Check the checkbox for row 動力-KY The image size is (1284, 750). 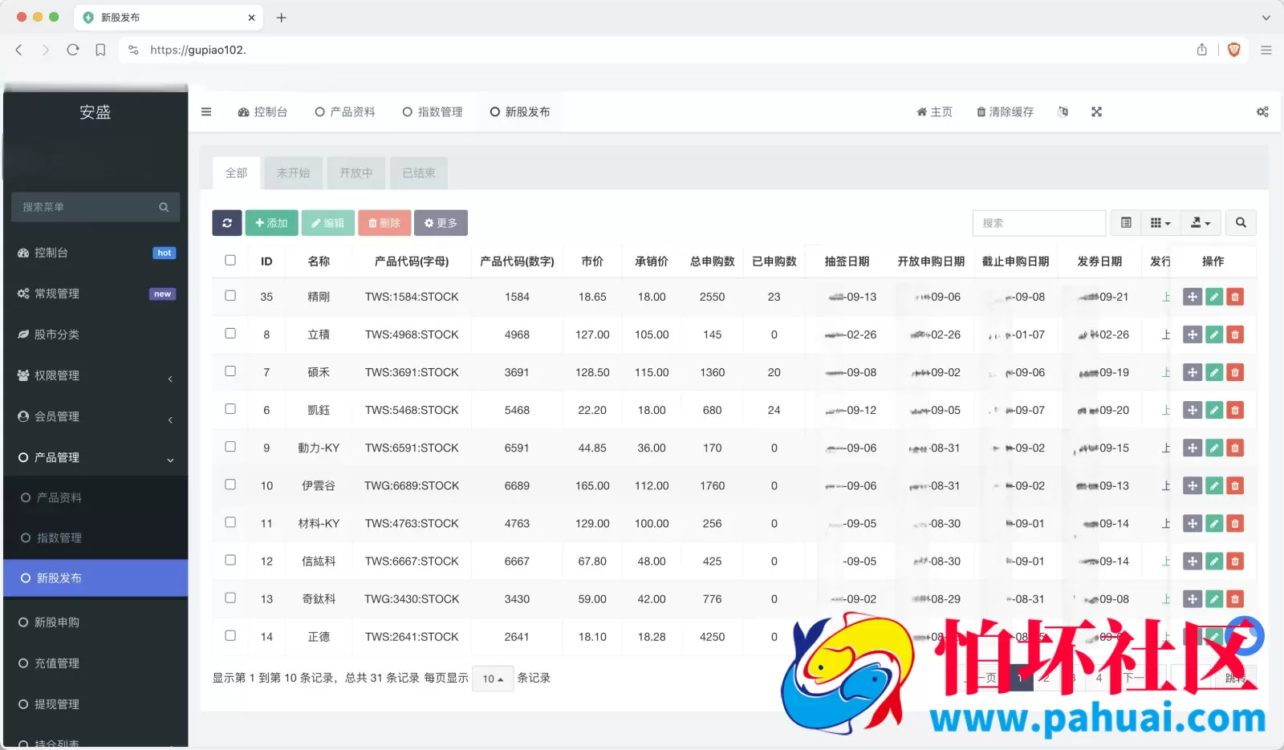tap(230, 447)
